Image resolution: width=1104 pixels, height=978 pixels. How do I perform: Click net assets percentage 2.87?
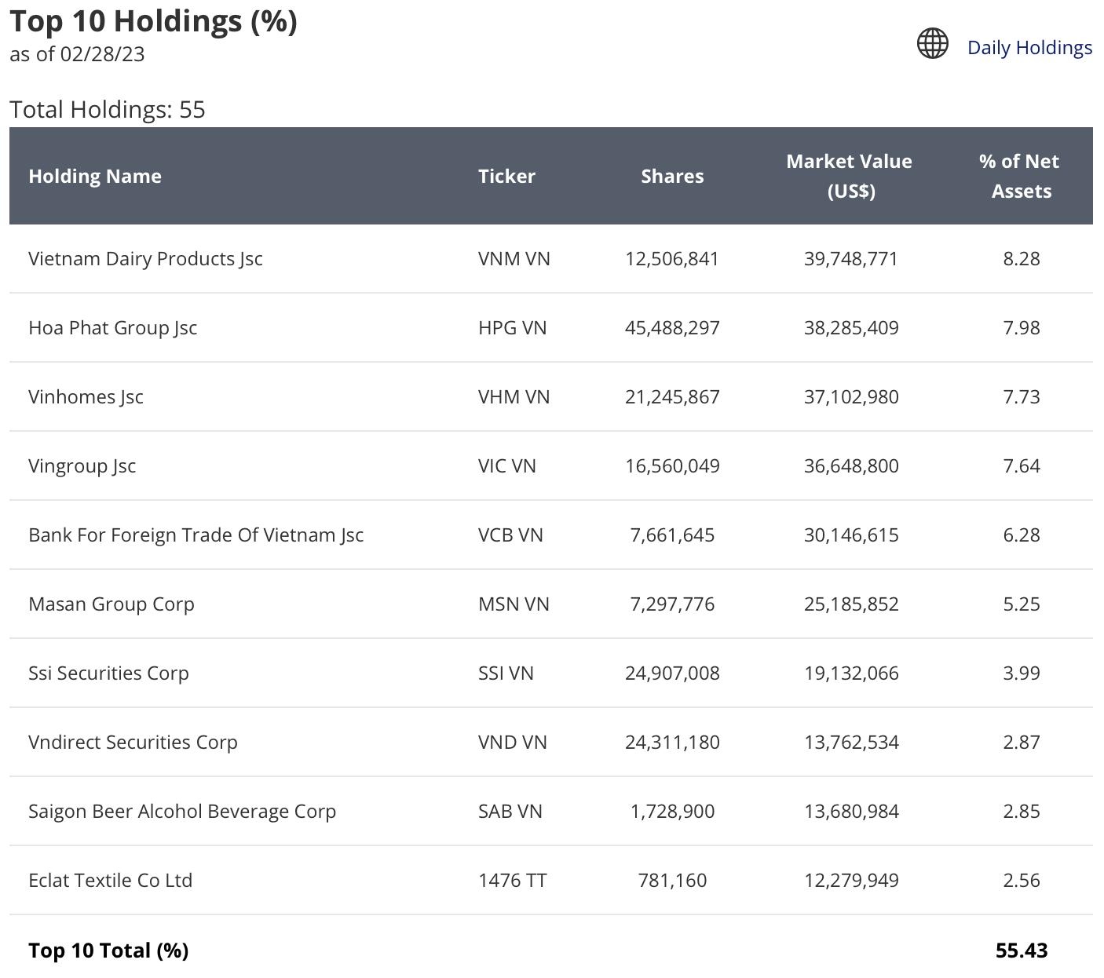tap(1022, 742)
